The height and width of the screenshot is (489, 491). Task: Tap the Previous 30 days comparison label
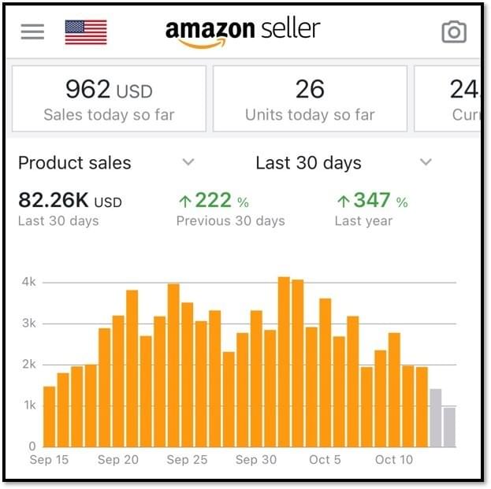click(230, 221)
